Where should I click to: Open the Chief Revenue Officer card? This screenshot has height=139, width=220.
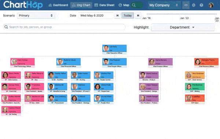tap(206, 63)
